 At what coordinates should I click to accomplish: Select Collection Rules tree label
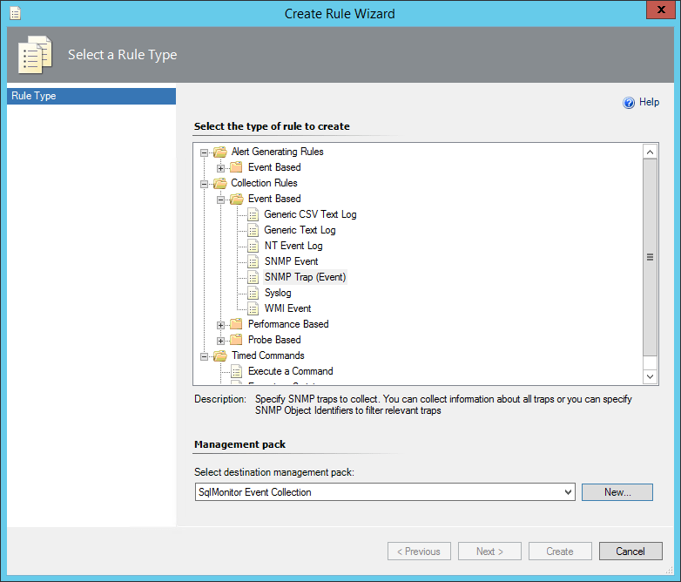click(264, 183)
